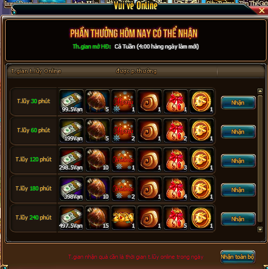Select the red gift bag with quantity 5
The height and width of the screenshot is (269, 268).
[176, 218]
